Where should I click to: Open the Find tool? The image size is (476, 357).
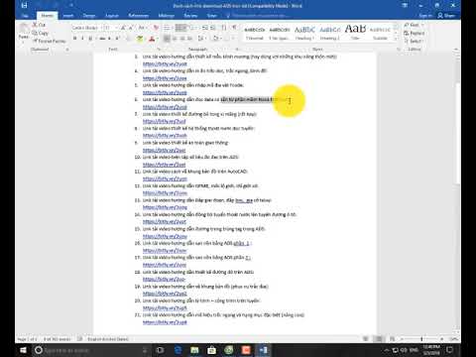pos(414,25)
